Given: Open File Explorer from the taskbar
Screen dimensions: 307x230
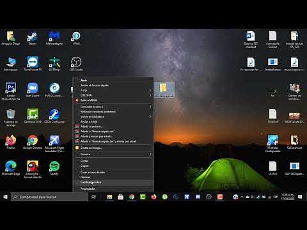Looking at the screenshot, I should pyautogui.click(x=109, y=197).
